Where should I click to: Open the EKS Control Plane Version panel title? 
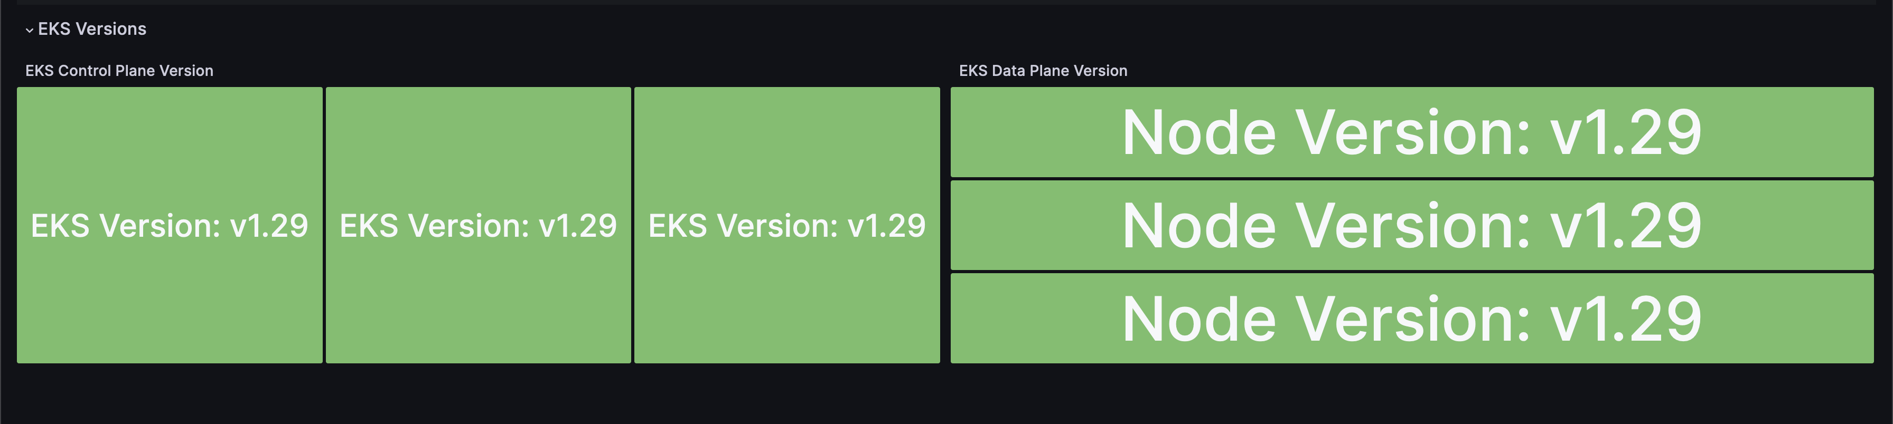(119, 71)
